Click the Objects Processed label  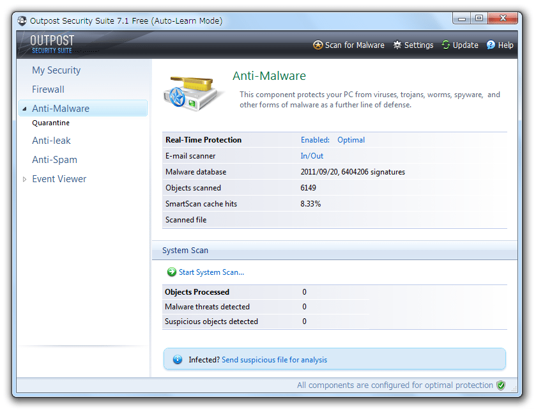197,292
